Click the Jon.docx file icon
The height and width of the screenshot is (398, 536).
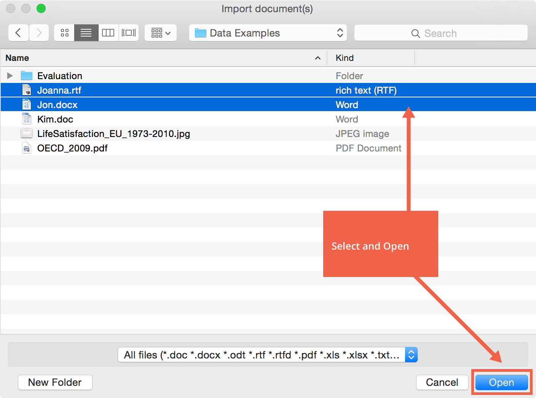pos(27,105)
